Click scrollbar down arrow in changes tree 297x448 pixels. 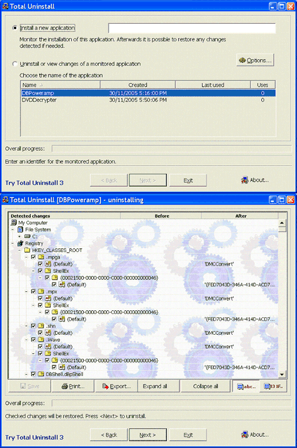[282, 374]
